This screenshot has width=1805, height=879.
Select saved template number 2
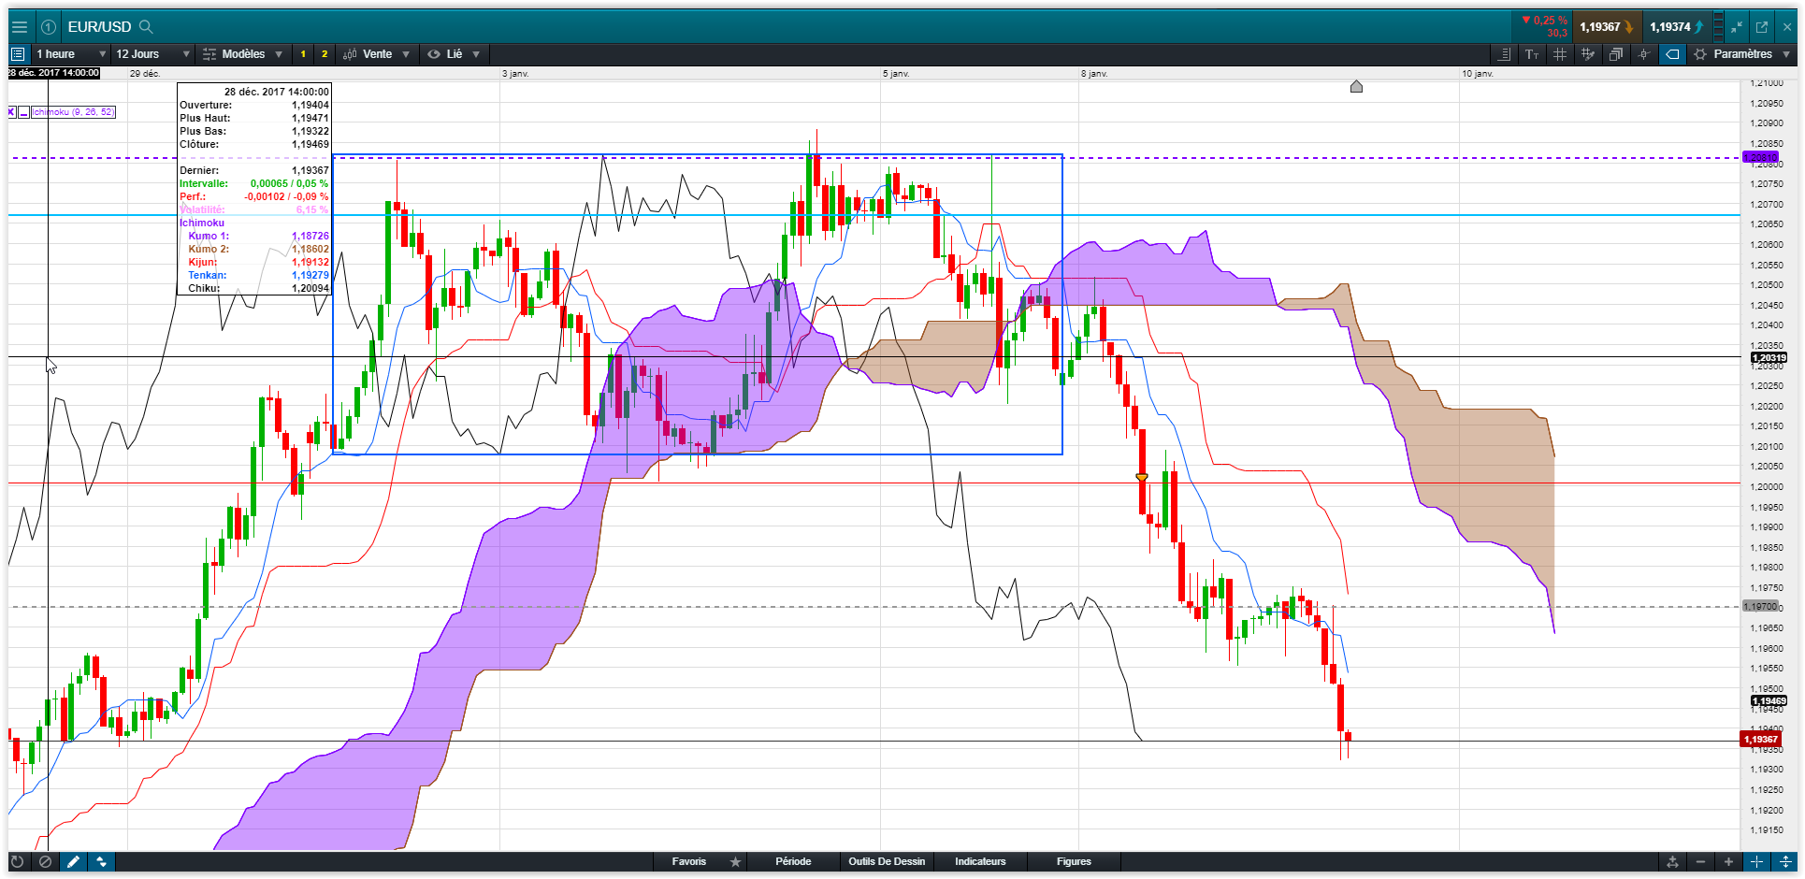(x=325, y=54)
